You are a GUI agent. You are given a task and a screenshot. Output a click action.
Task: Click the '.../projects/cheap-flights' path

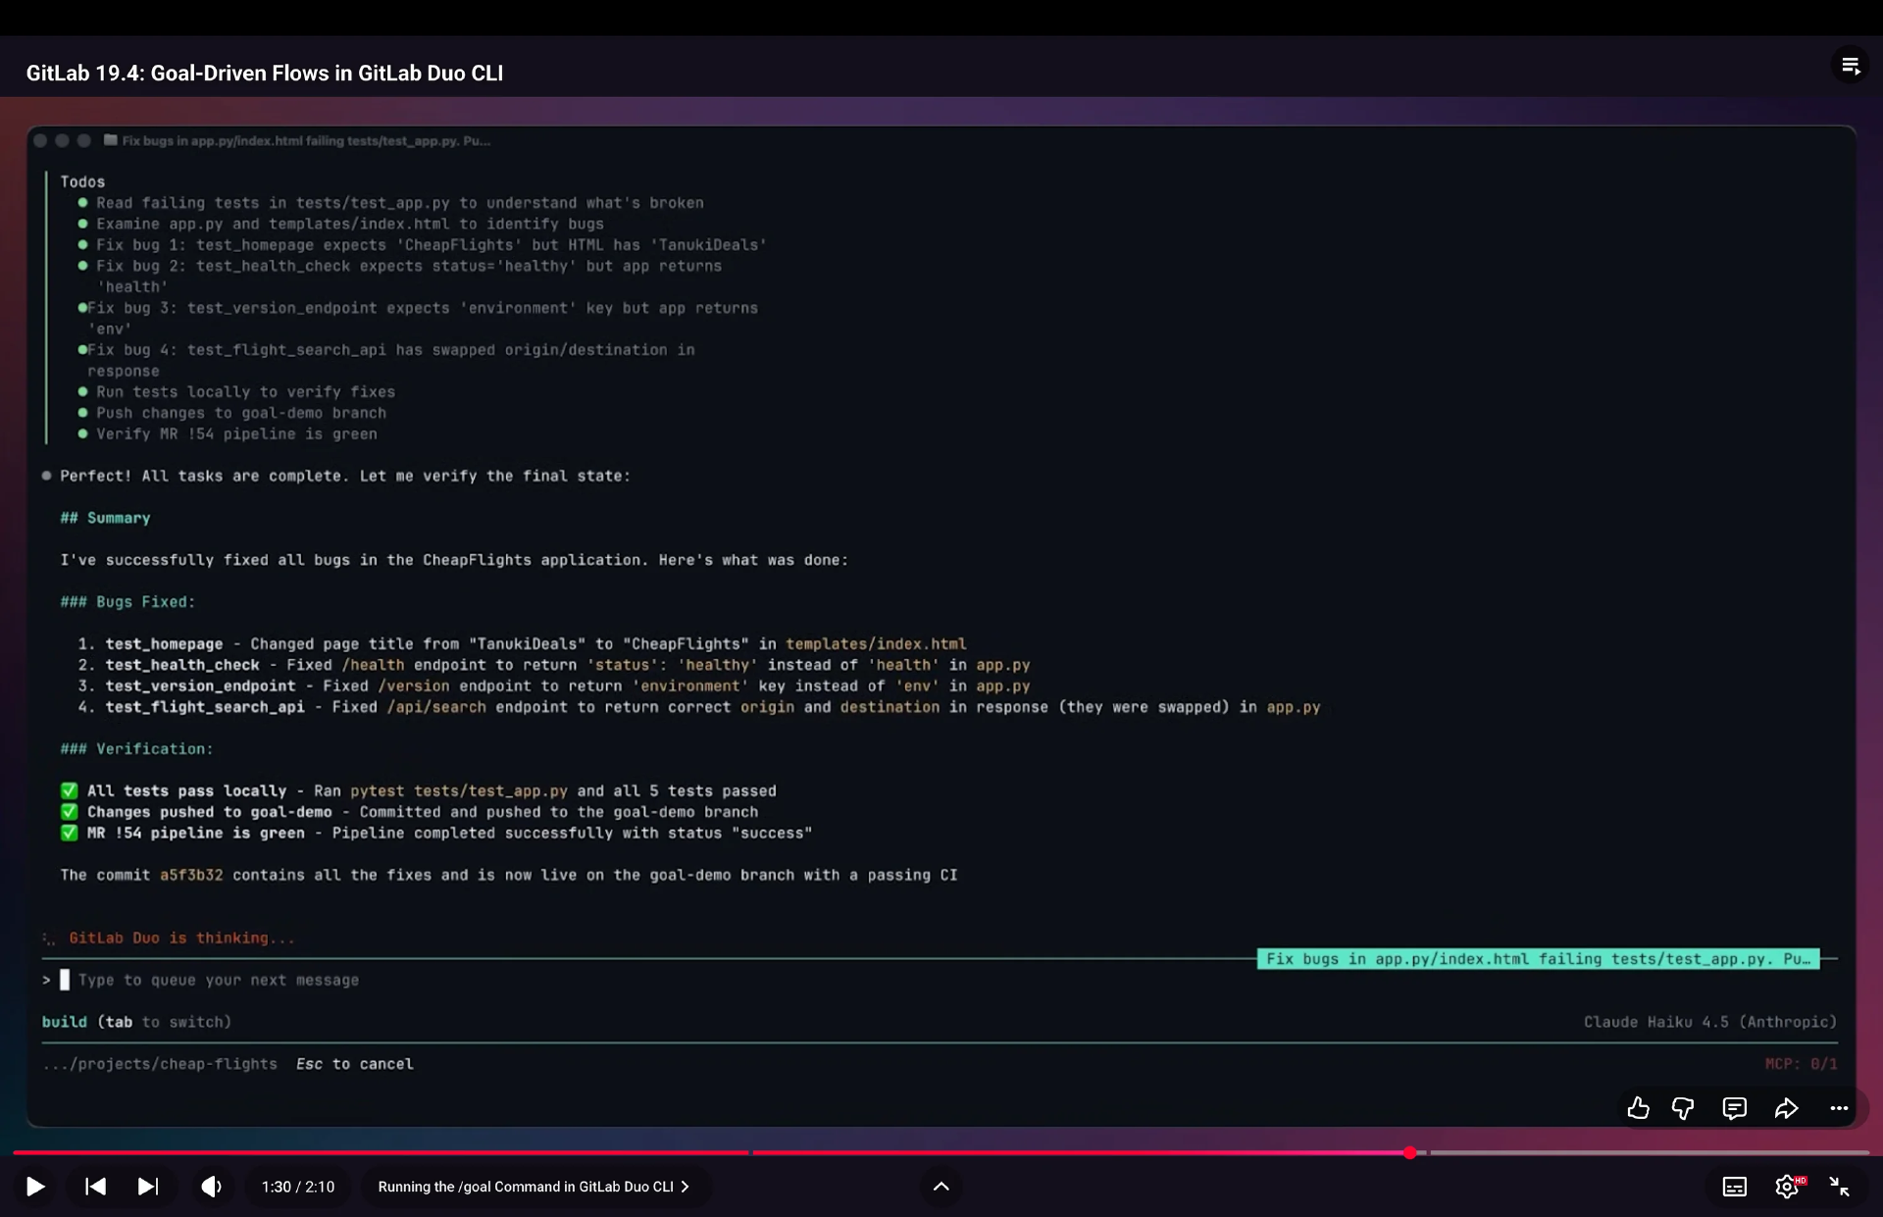point(160,1064)
